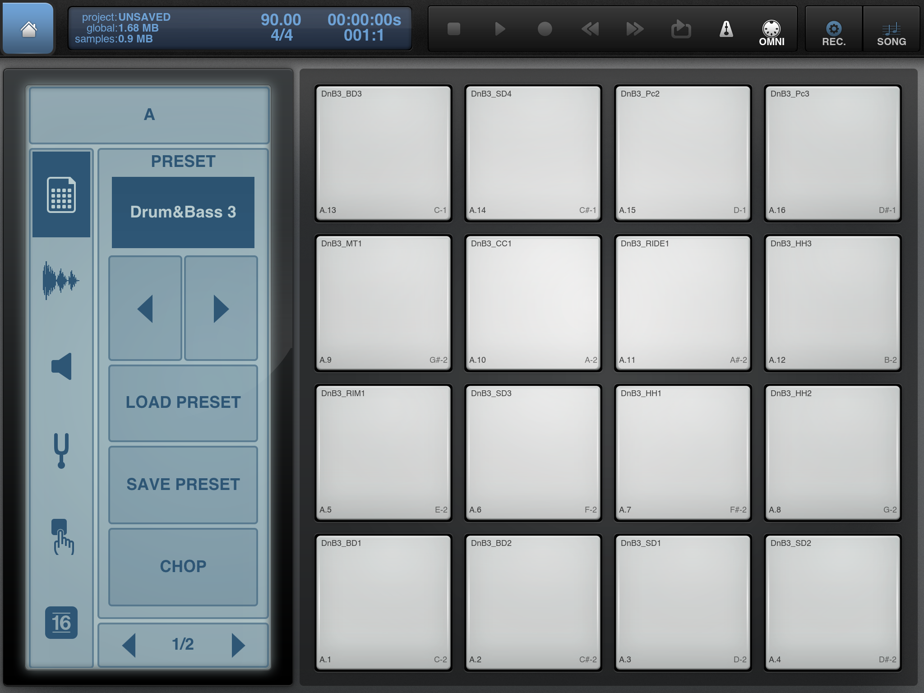Open the speaker volume settings tab
Image resolution: width=924 pixels, height=693 pixels.
[x=61, y=366]
